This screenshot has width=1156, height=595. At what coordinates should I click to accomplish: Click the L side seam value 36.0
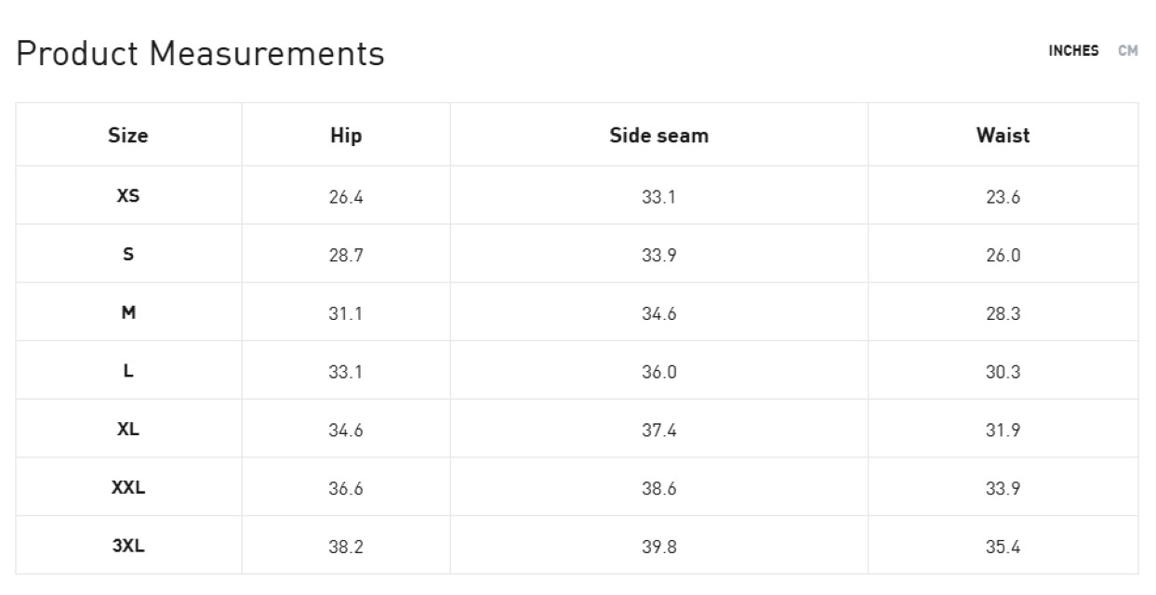click(658, 372)
